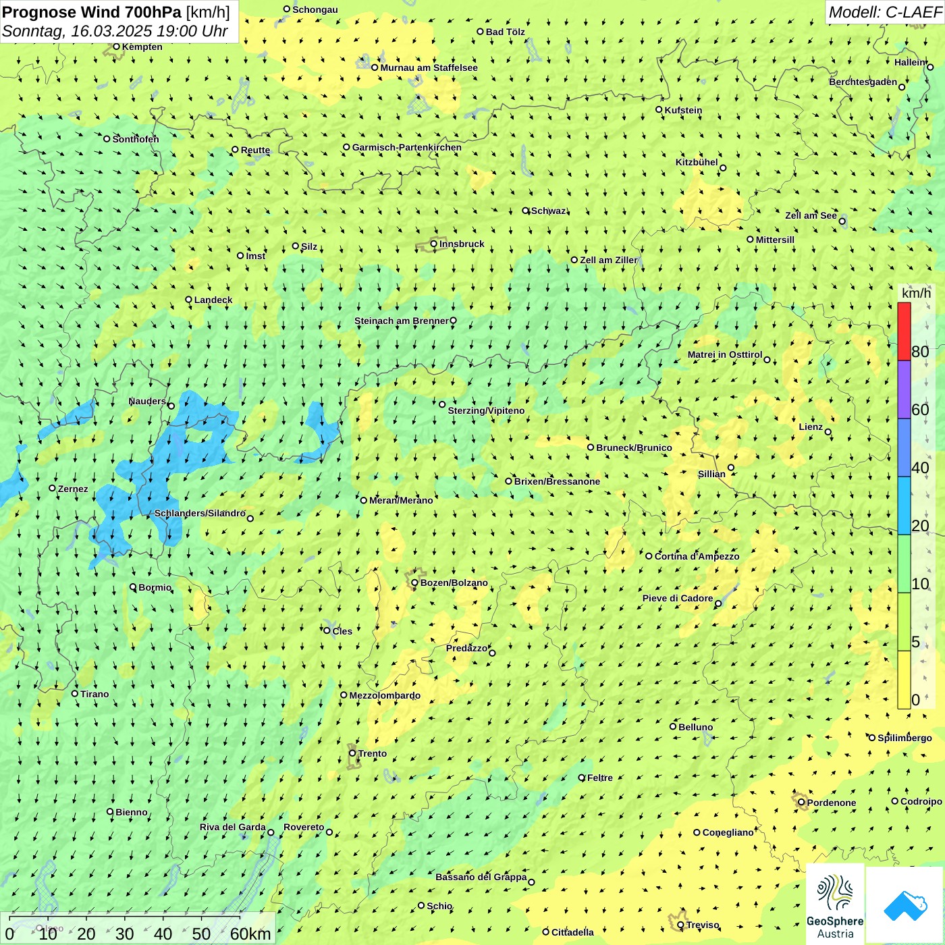Click the 'Kufstein' city label
The height and width of the screenshot is (945, 945).
click(x=683, y=111)
